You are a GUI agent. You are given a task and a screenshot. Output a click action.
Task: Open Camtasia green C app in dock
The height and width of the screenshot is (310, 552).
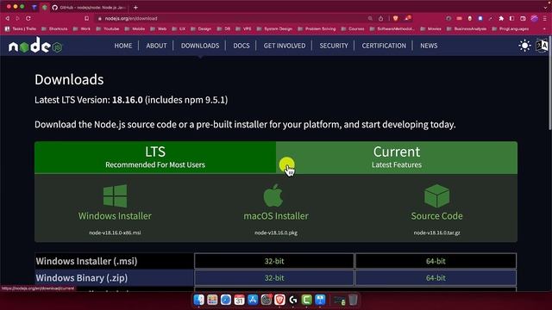click(307, 300)
